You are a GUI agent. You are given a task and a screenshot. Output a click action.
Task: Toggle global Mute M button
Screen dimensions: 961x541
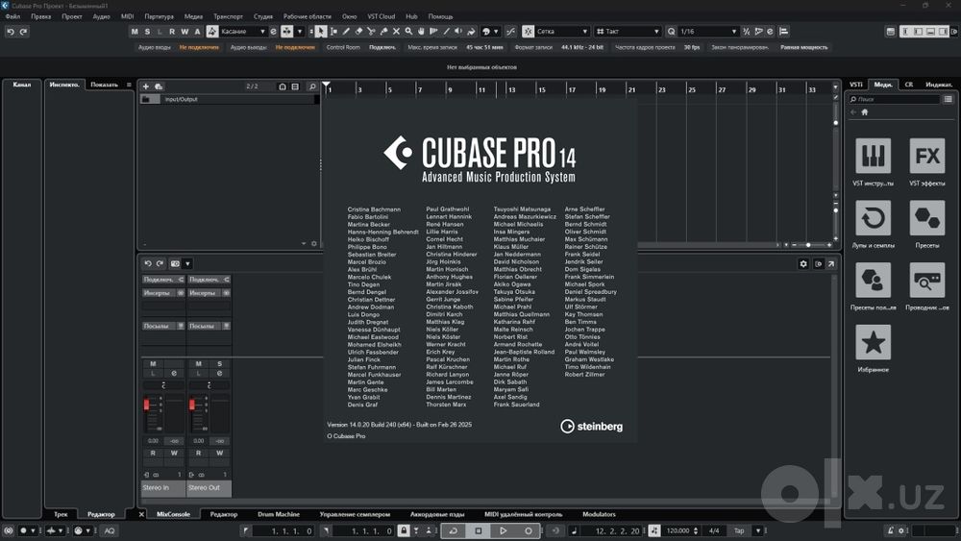(x=135, y=32)
